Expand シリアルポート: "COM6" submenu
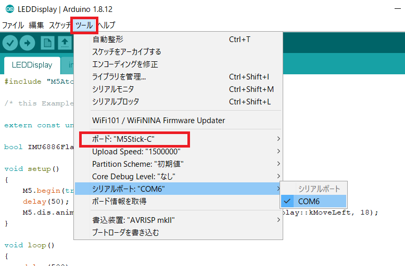This screenshot has width=405, height=266. [178, 189]
